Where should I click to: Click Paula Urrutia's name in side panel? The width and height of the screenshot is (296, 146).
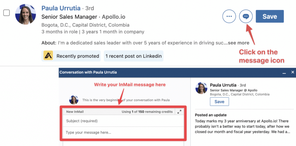pyautogui.click(x=223, y=85)
